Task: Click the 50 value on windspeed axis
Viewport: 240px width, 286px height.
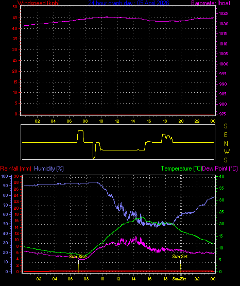Action: coord(15,7)
